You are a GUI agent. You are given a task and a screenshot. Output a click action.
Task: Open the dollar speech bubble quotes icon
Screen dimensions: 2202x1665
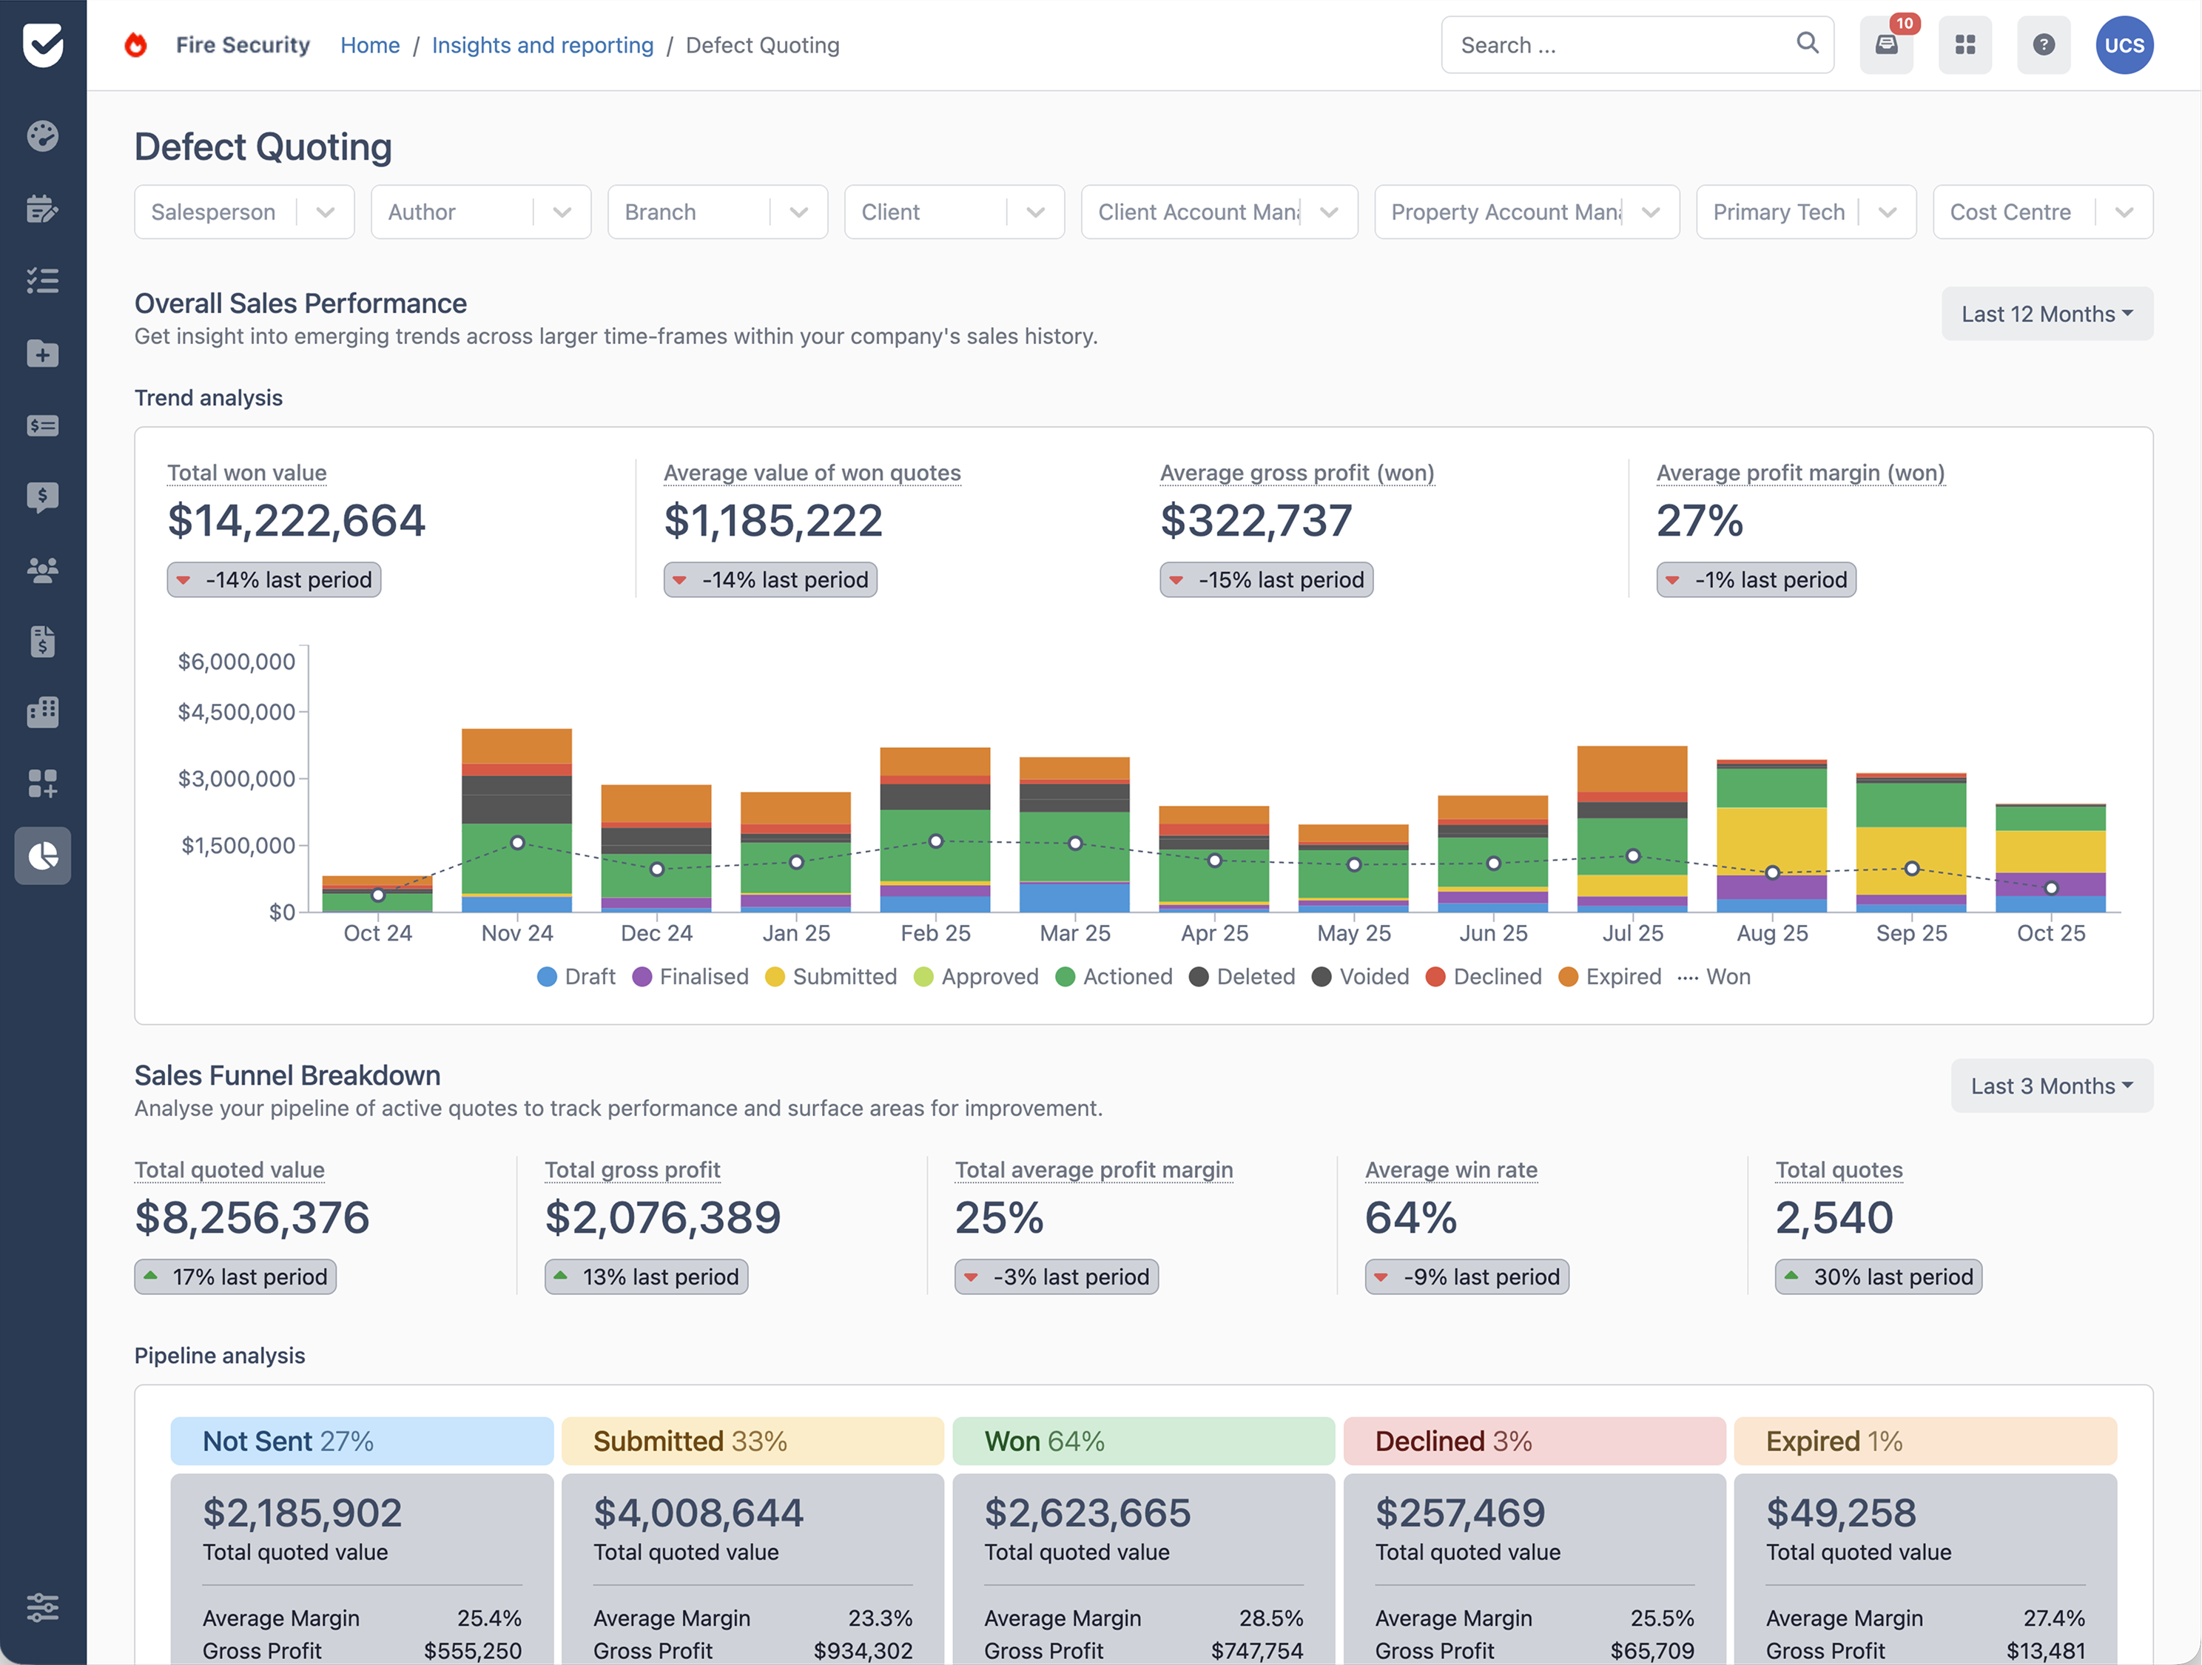(43, 497)
